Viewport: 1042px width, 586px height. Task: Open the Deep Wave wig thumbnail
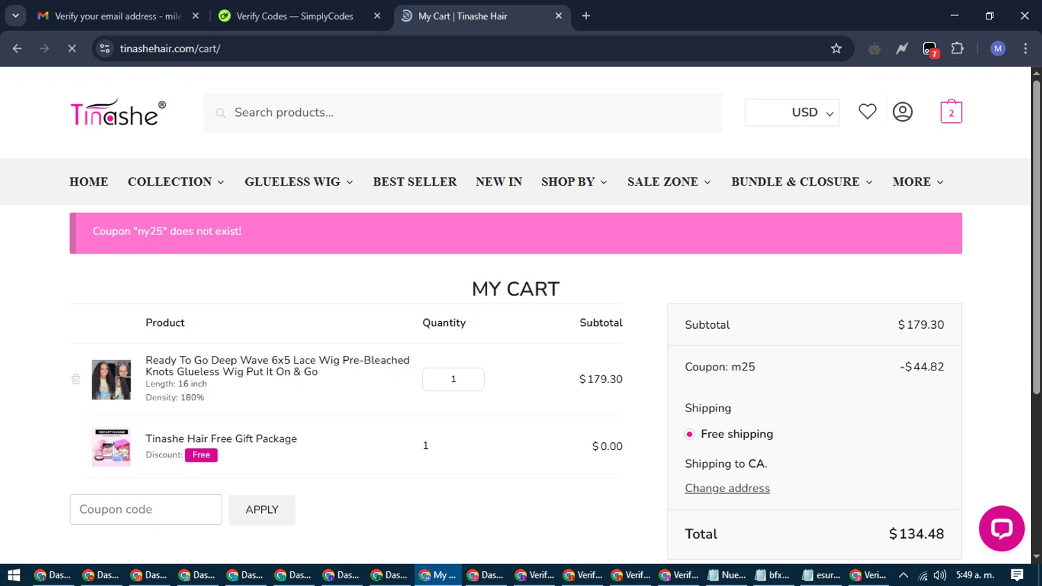(111, 380)
